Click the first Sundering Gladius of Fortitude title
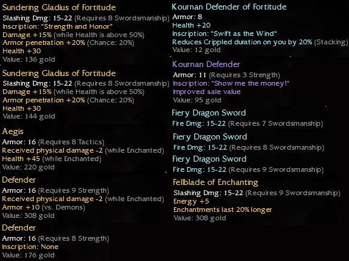This screenshot has height=261, width=349. coord(59,8)
